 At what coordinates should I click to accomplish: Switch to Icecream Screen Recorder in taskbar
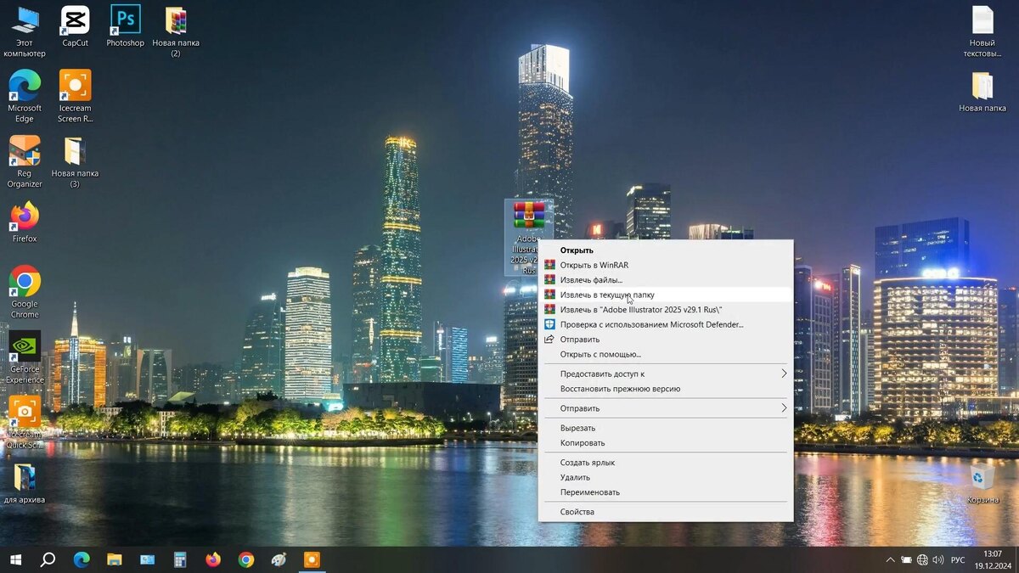[x=312, y=559]
